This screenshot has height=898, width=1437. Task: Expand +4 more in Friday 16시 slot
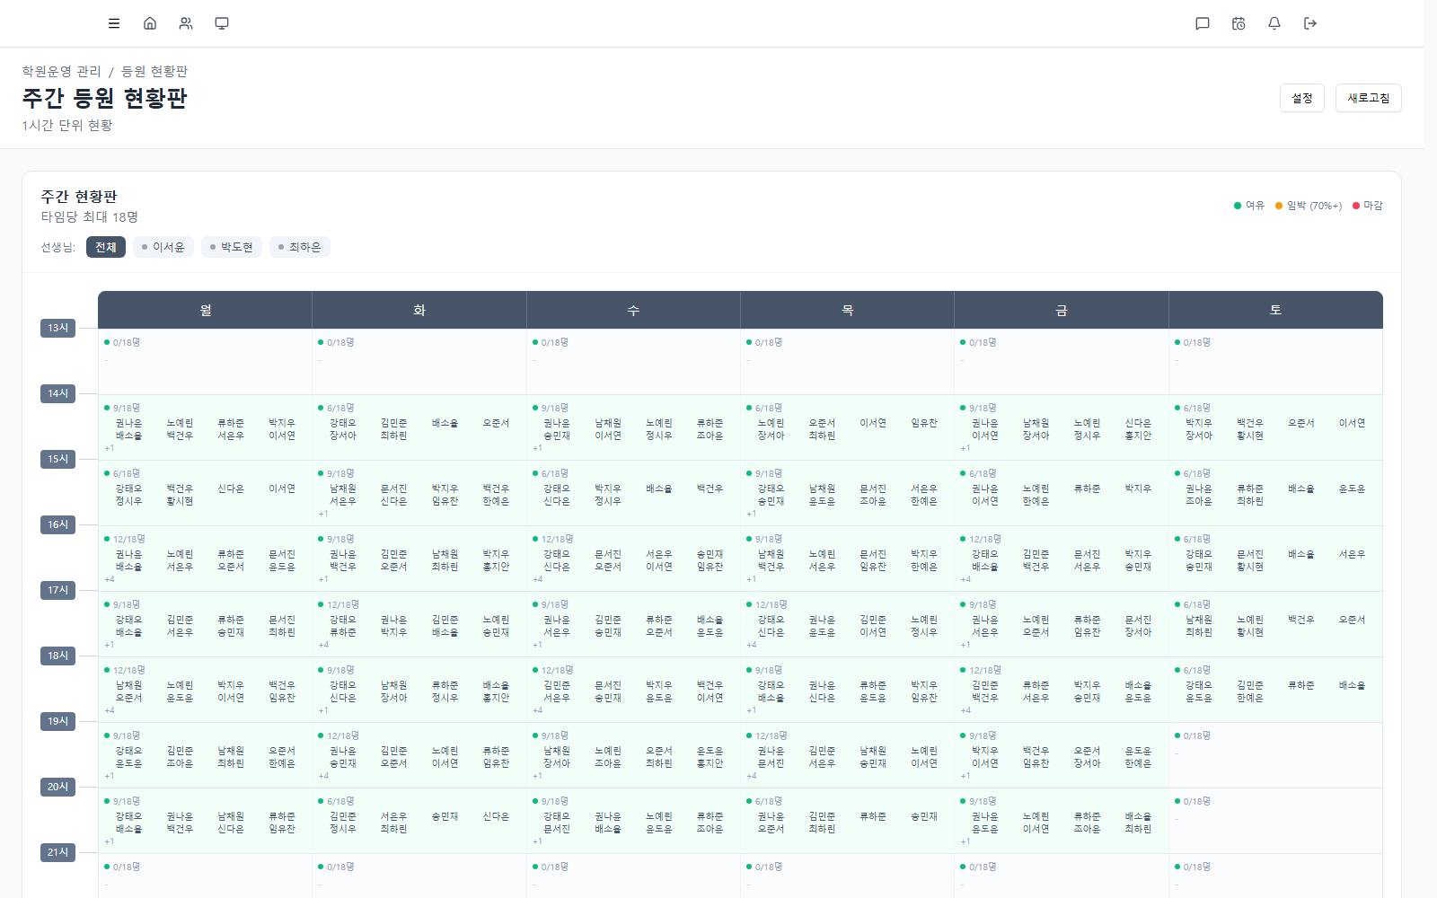click(965, 579)
